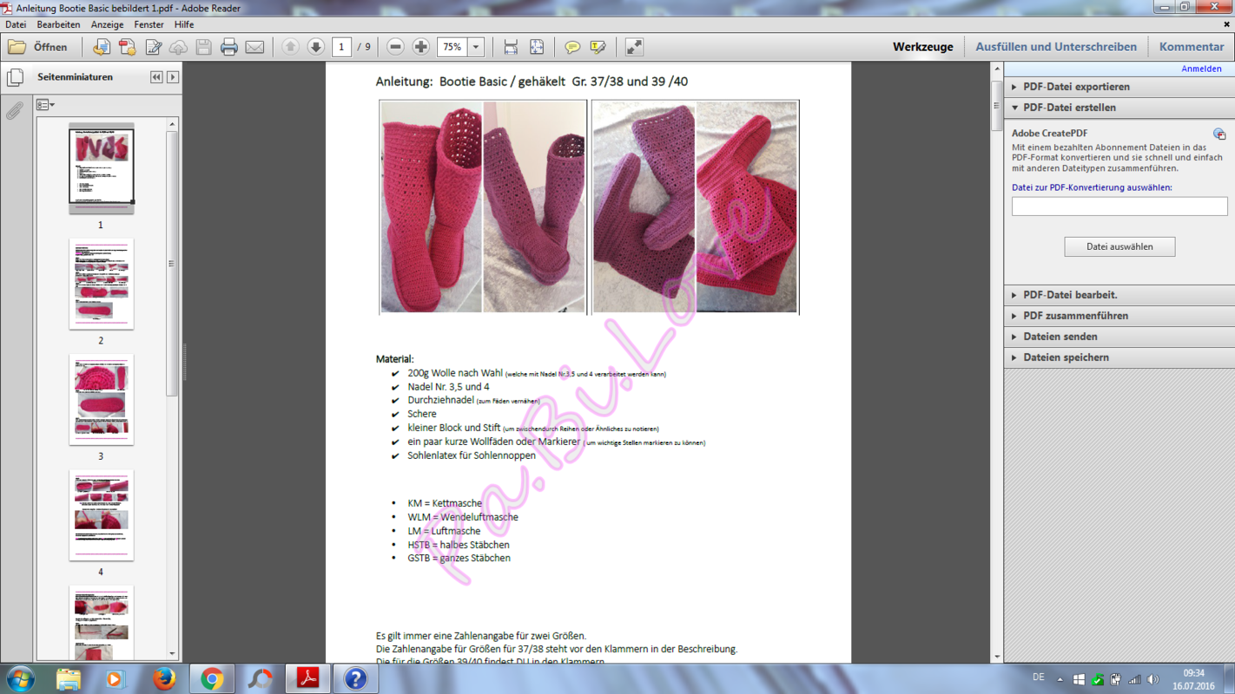This screenshot has height=694, width=1235.
Task: Add a sticky note comment
Action: pos(572,47)
